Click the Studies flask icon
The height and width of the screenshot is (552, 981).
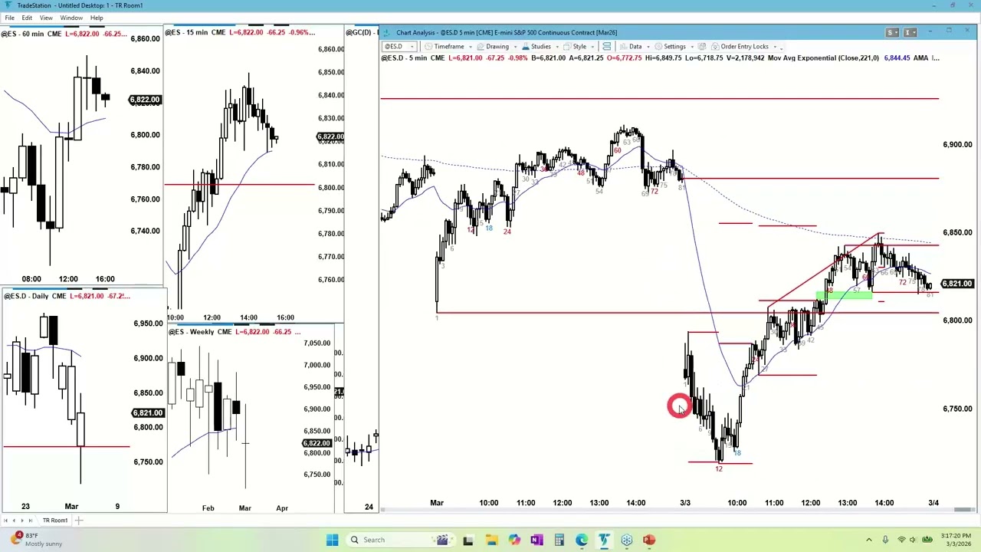click(x=526, y=47)
